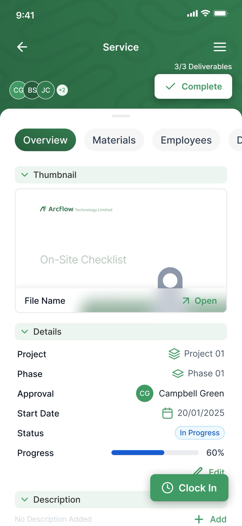Image resolution: width=242 pixels, height=526 pixels.
Task: Click the sheet drag handle
Action: point(121,116)
